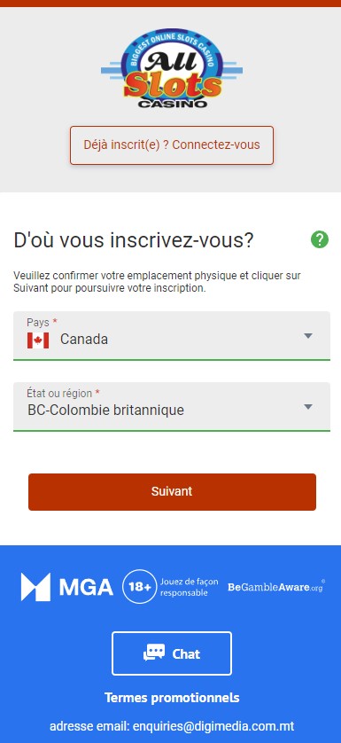Open the BeGambleAware.org logo link
The width and height of the screenshot is (341, 743).
click(x=276, y=587)
